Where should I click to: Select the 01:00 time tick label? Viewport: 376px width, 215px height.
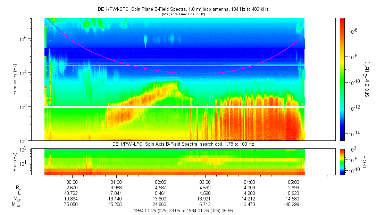[x=116, y=182]
